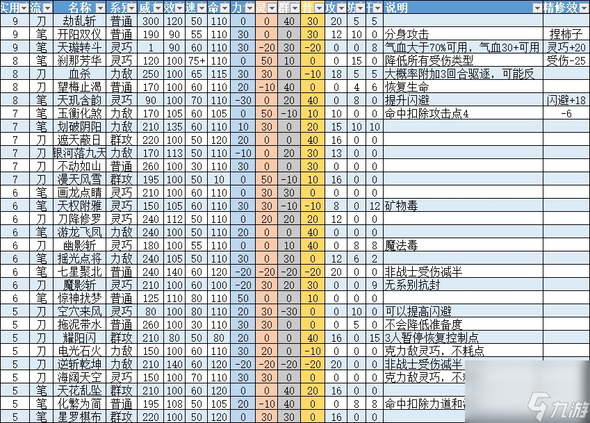
Task: Select the 天权附雅 name cell
Action: (79, 206)
